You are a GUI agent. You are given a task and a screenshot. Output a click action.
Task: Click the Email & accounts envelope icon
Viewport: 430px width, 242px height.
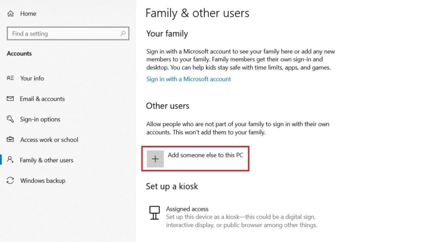coord(11,99)
